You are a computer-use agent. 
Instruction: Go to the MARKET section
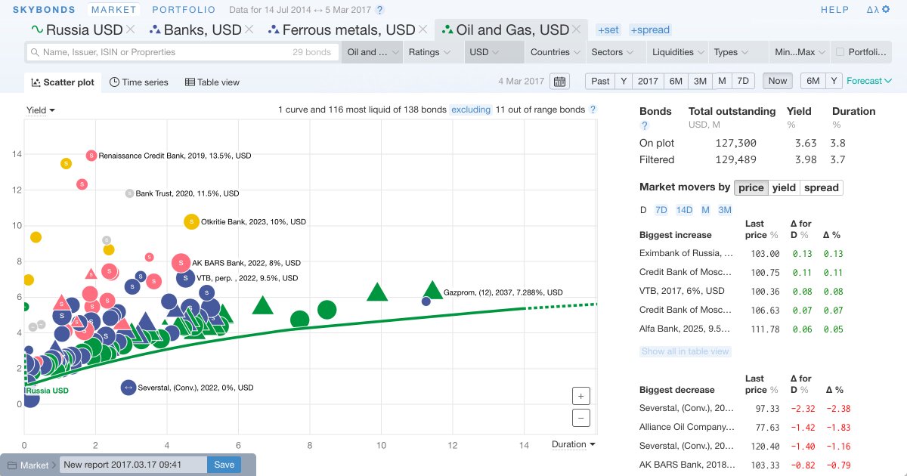click(x=113, y=10)
